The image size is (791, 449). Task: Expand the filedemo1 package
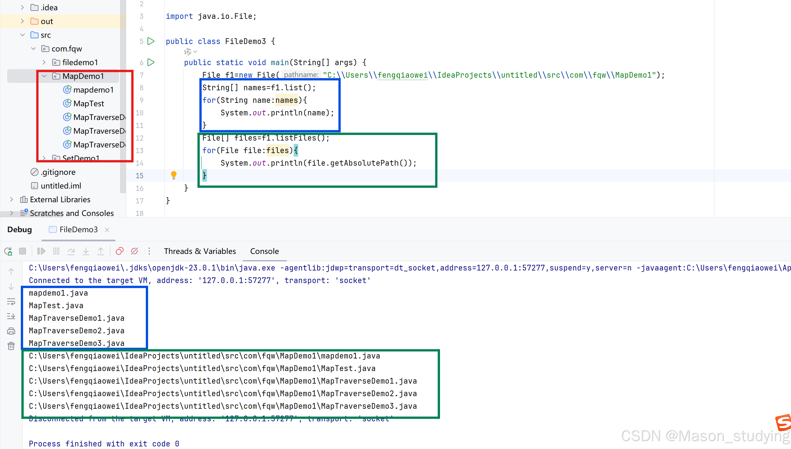(x=44, y=63)
